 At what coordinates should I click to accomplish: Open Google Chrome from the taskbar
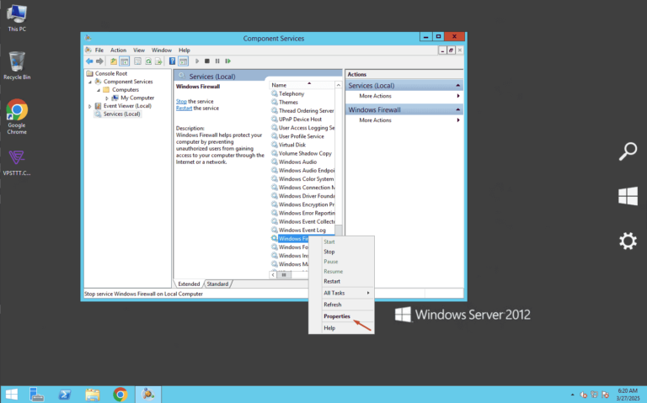120,395
